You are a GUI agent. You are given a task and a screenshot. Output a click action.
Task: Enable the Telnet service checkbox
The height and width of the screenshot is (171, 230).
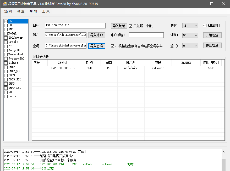pyautogui.click(x=6, y=63)
